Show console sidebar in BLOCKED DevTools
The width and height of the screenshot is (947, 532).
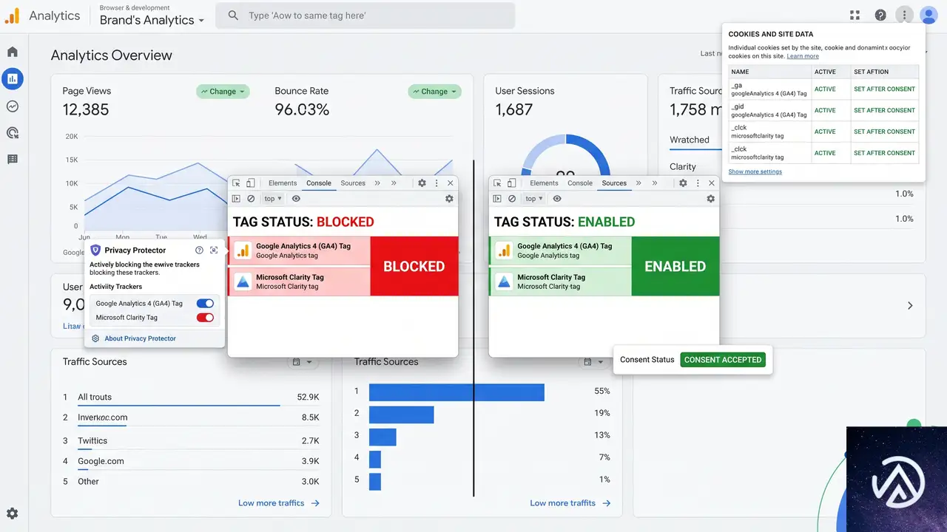(x=236, y=199)
